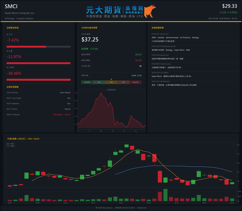Click the peak of the red area chart
Viewport: 242px width, 211px height.
101,93
